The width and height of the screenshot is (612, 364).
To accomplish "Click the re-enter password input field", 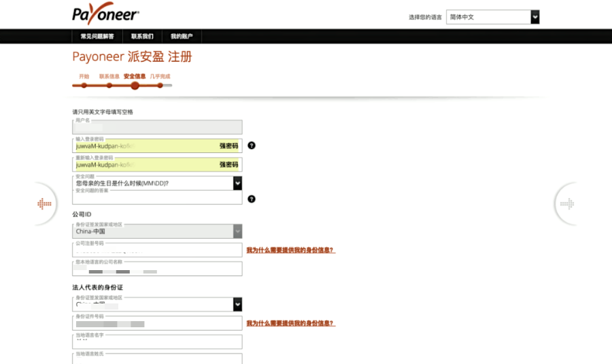I will 146,165.
